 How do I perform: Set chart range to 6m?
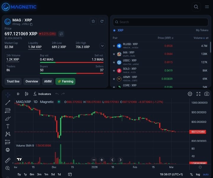32,174
